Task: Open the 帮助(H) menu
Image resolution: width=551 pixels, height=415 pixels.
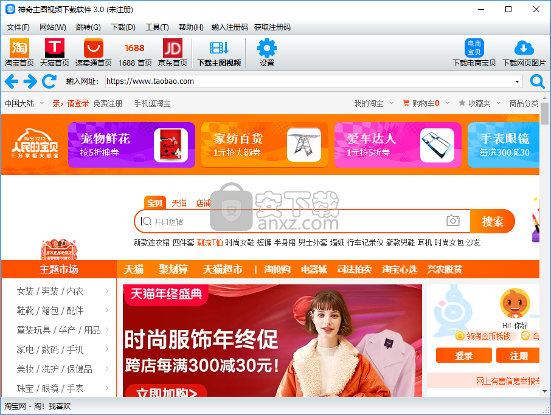Action: click(191, 27)
